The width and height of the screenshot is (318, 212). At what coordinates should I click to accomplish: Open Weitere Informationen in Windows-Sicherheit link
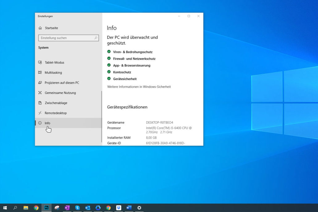pyautogui.click(x=139, y=87)
